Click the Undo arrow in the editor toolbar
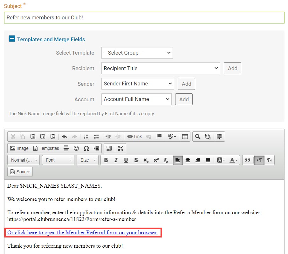 (x=65, y=137)
